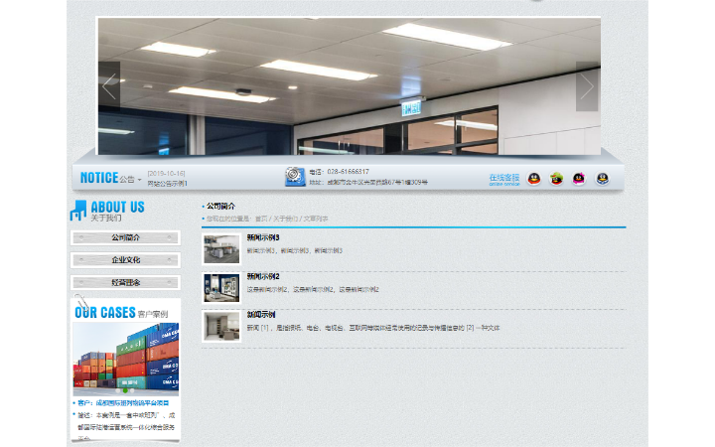Screen dimensions: 715x447
Task: Open the 网站公告示例1 notice link
Action: click(167, 184)
